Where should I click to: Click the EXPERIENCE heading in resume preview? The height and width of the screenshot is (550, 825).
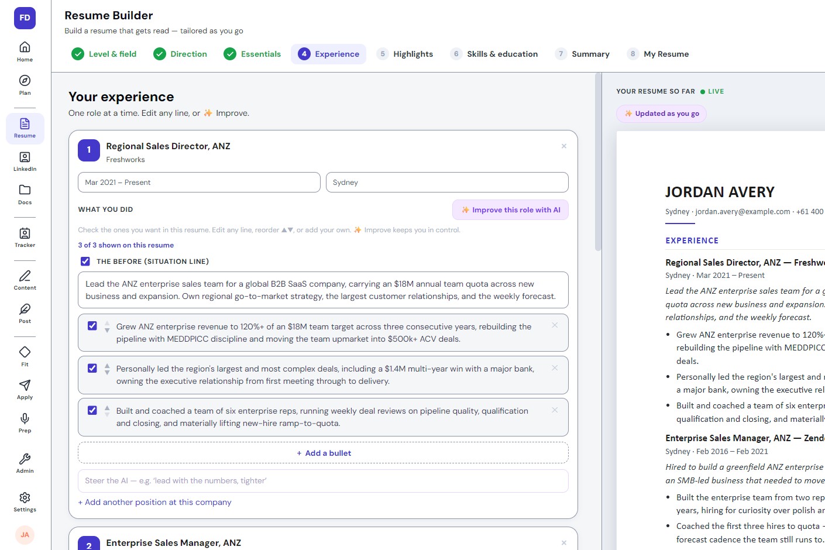pyautogui.click(x=692, y=240)
